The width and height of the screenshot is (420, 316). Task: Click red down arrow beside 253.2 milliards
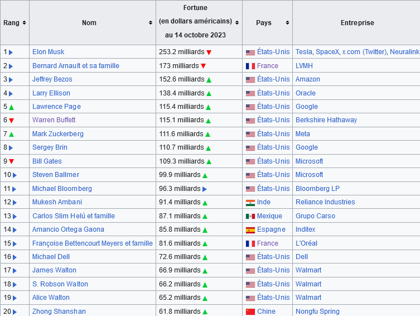[209, 52]
